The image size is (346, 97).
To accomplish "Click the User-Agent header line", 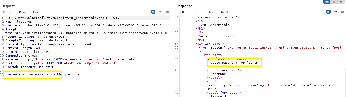I will pyautogui.click(x=83, y=25).
